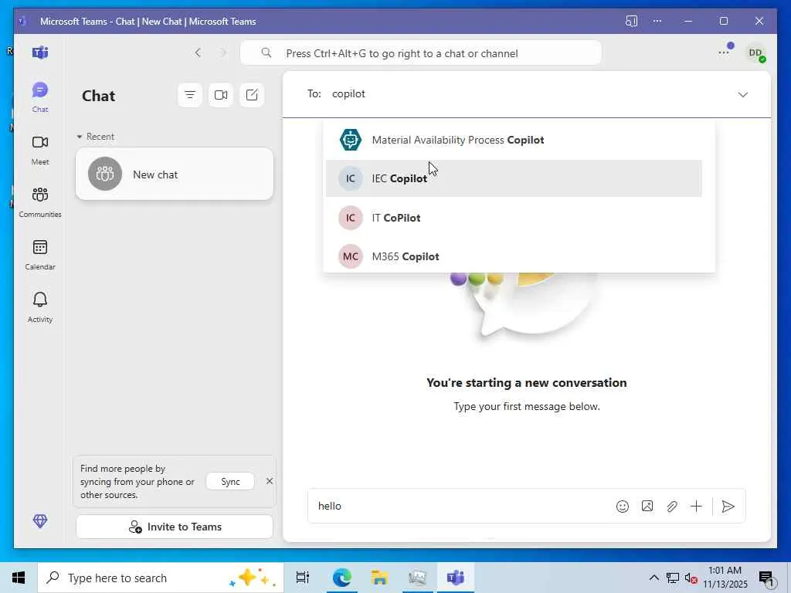Open the Calendar view
The height and width of the screenshot is (593, 791).
coord(40,255)
